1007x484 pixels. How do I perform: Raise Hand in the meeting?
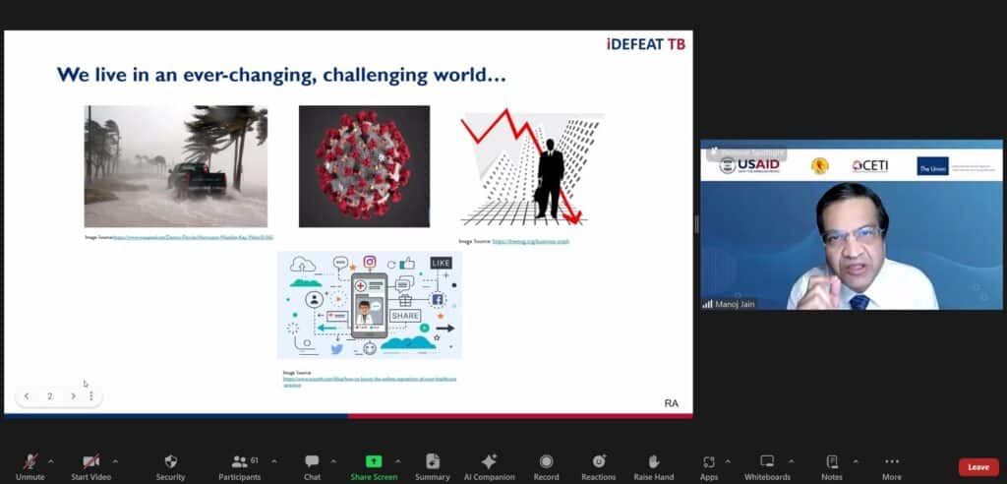(x=653, y=466)
